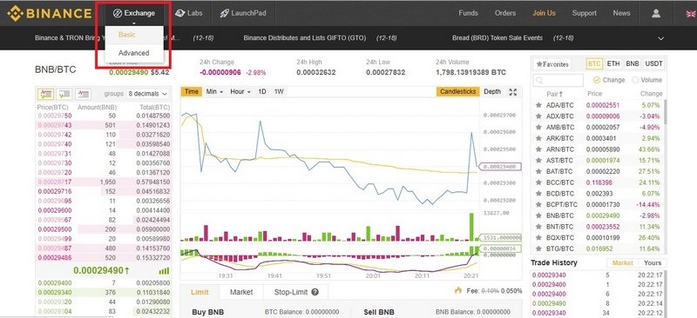Click the Stop-Limit help question mark icon
697x318 pixels.
click(x=315, y=292)
